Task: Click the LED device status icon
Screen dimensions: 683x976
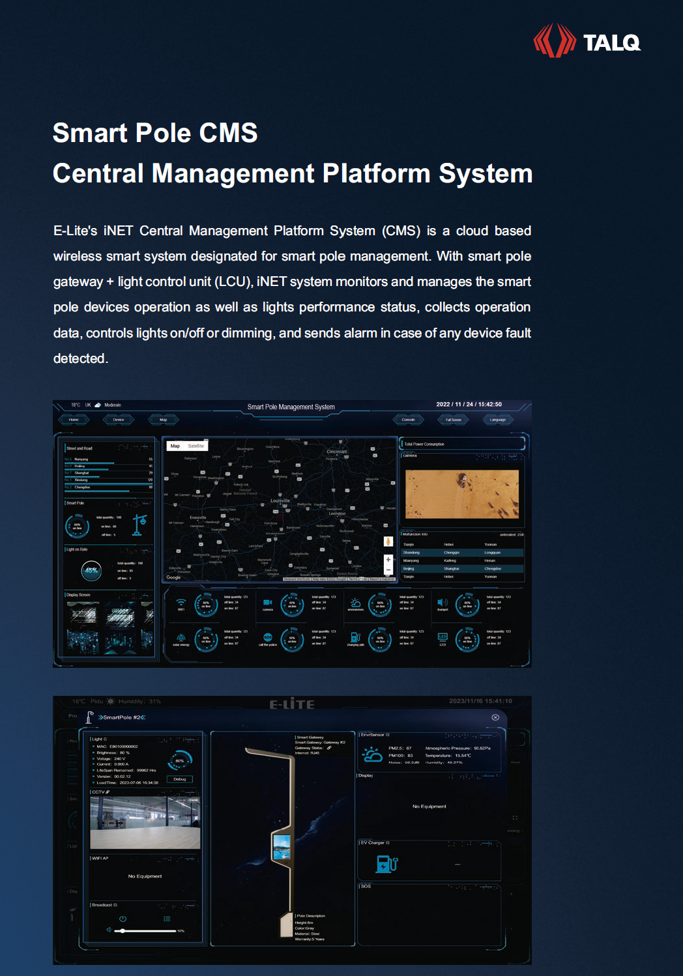Action: click(x=443, y=637)
